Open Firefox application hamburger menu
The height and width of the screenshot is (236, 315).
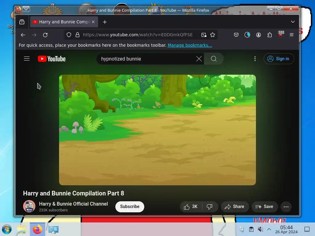[292, 35]
